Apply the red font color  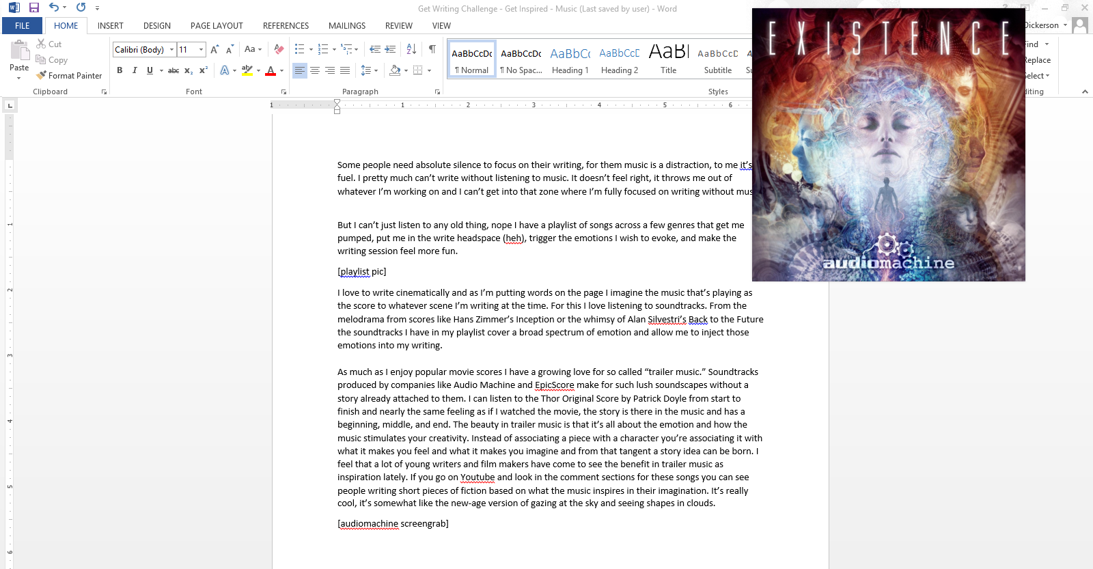coord(271,70)
